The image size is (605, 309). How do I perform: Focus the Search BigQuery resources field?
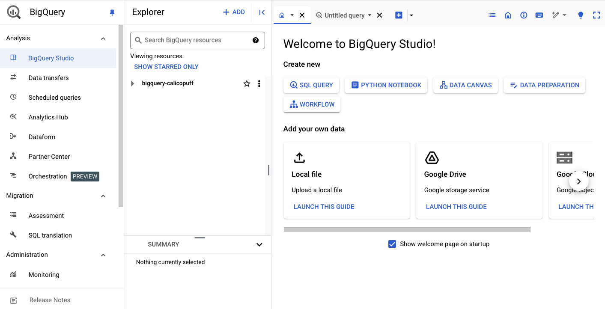[x=197, y=40]
